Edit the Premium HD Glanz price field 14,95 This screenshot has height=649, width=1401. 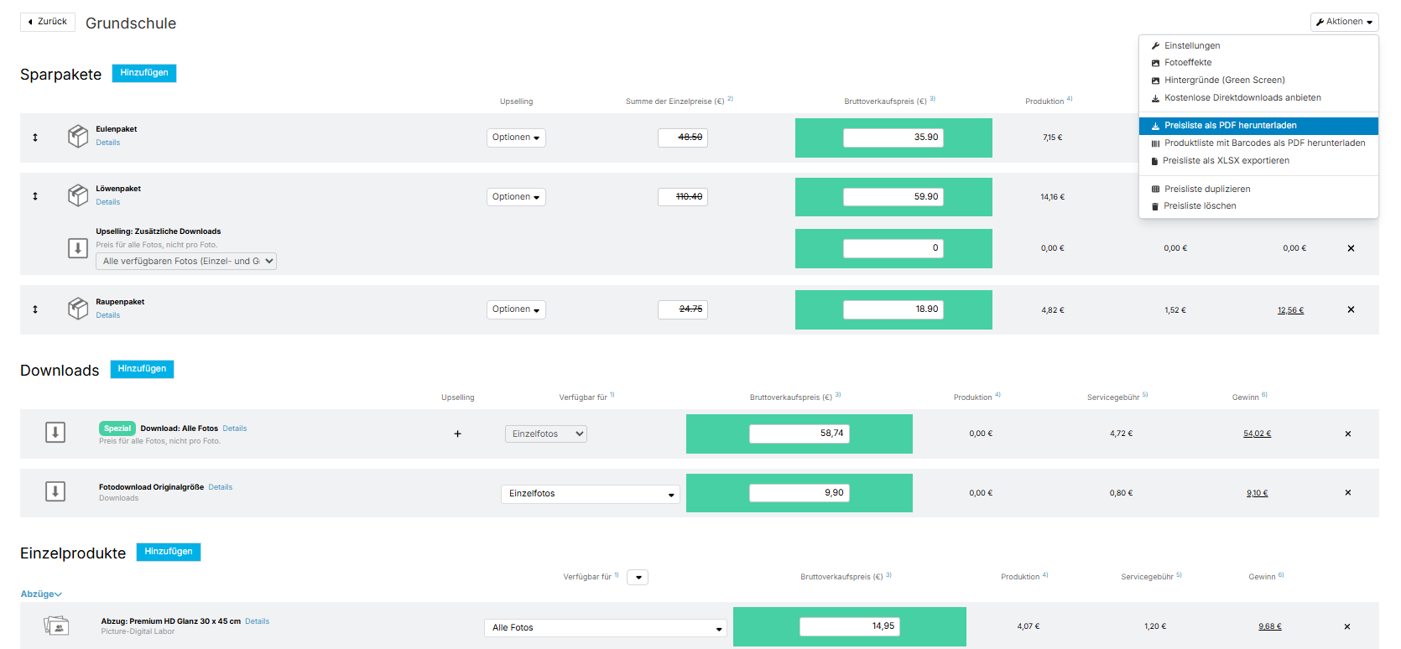click(850, 626)
